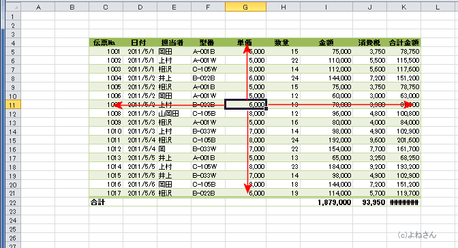
Task: Click the Select All corner button
Action: [x=13, y=7]
